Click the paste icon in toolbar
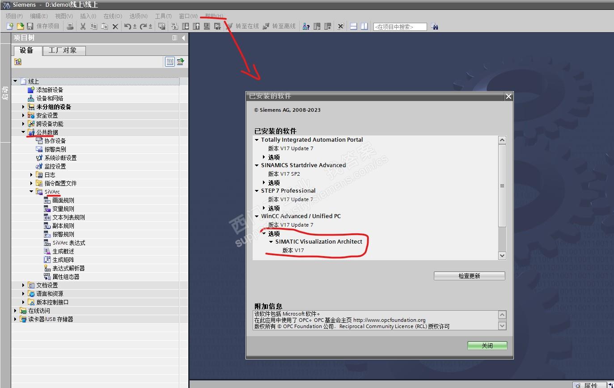614x388 pixels. 104,26
